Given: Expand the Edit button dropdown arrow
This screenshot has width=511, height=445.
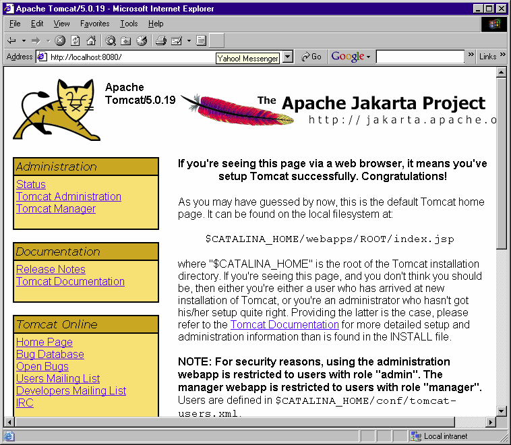Looking at the screenshot, I should [x=189, y=40].
